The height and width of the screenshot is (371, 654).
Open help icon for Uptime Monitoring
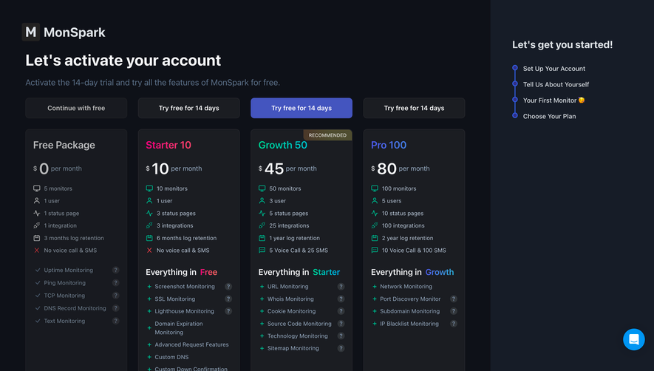click(115, 270)
